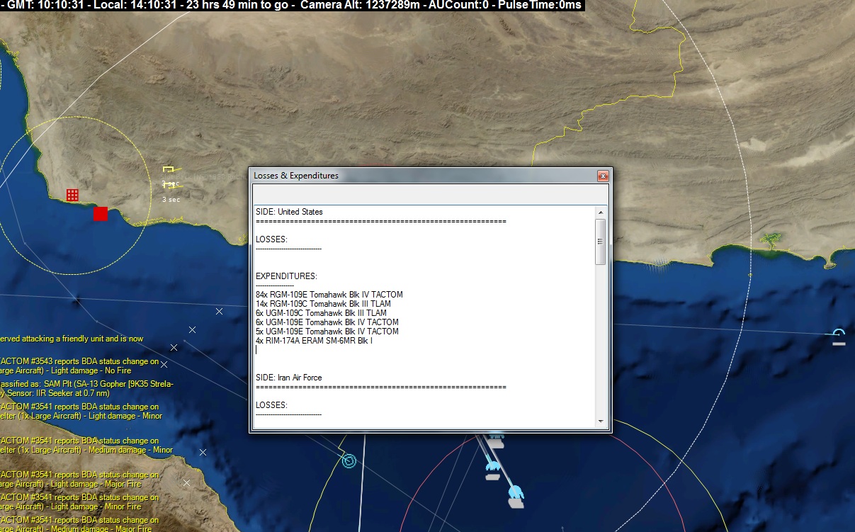Click the scrollbar down arrow in losses list
This screenshot has height=532, width=855.
coord(601,421)
